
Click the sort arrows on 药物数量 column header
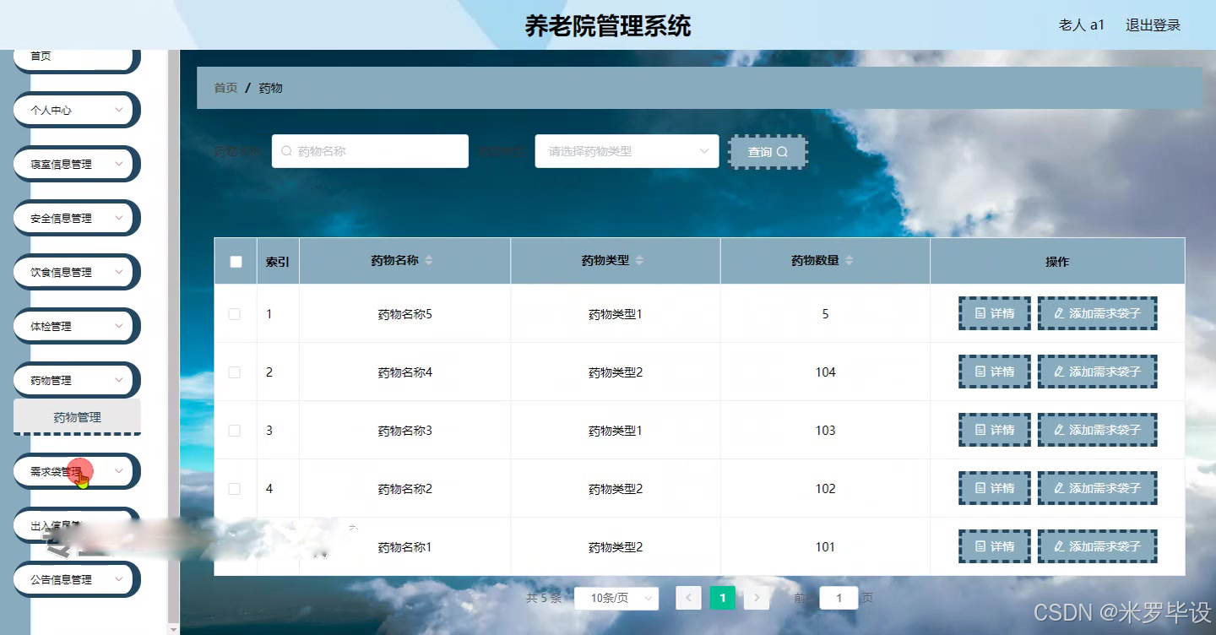pyautogui.click(x=848, y=260)
